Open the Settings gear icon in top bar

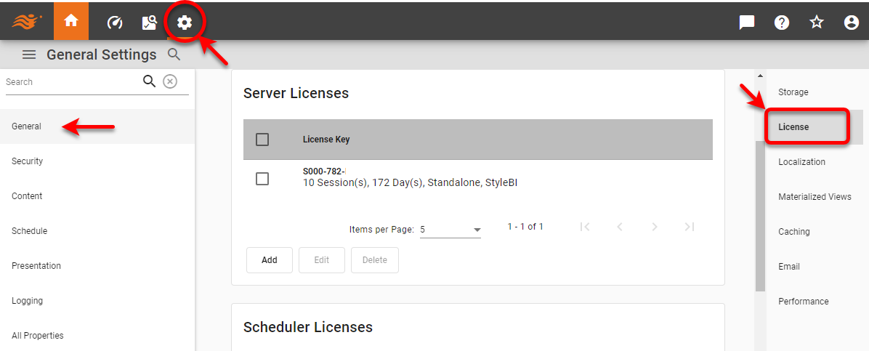[185, 23]
